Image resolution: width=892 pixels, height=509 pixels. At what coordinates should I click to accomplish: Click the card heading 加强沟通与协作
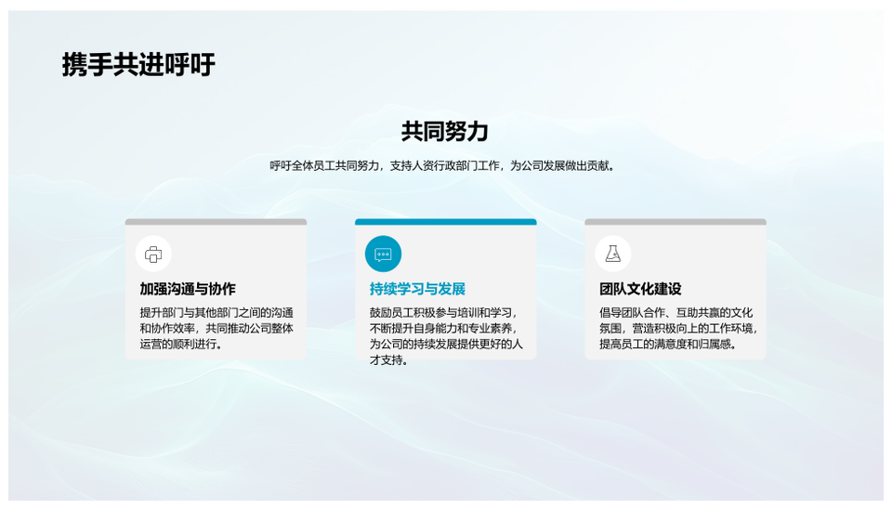[188, 289]
